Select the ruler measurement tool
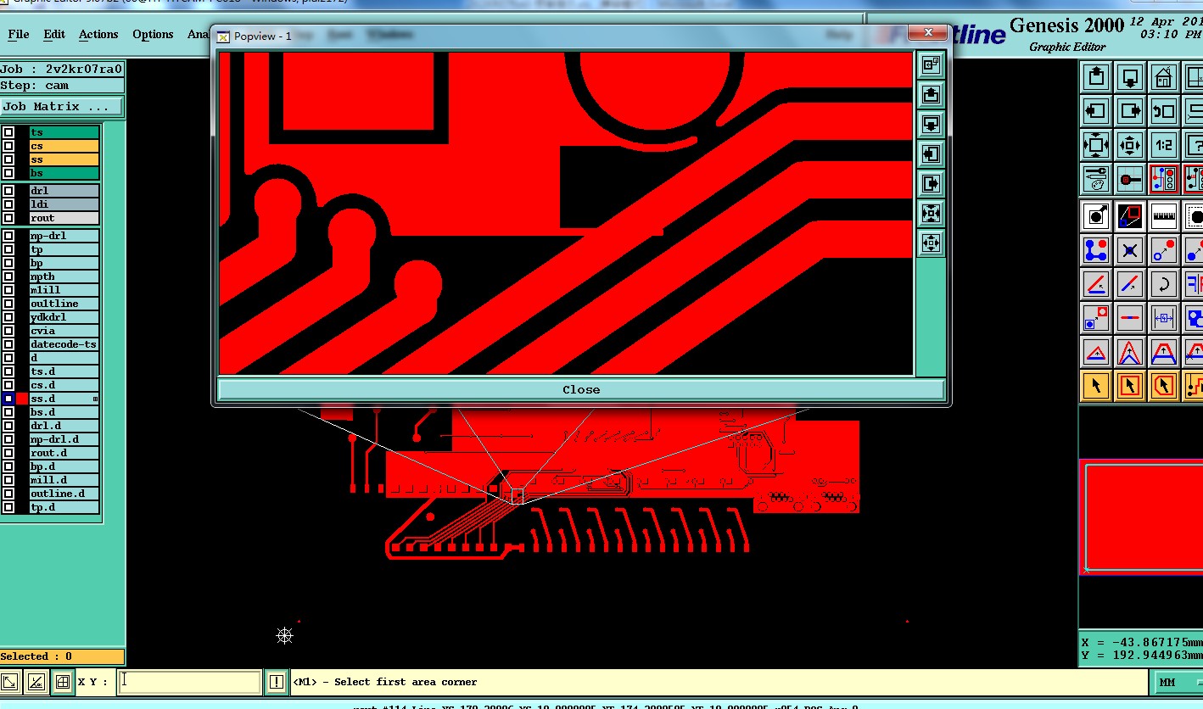1203x709 pixels. [x=1164, y=215]
